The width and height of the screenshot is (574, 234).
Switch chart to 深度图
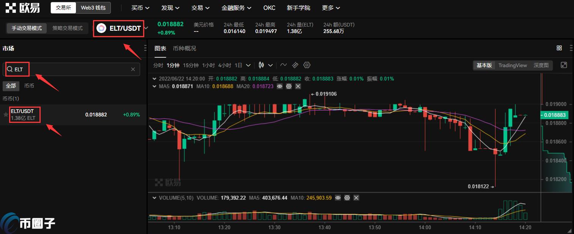click(541, 65)
